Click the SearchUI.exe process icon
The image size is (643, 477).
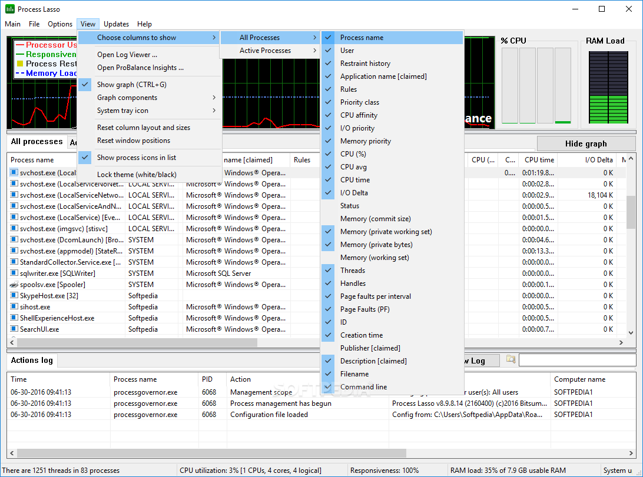14,329
